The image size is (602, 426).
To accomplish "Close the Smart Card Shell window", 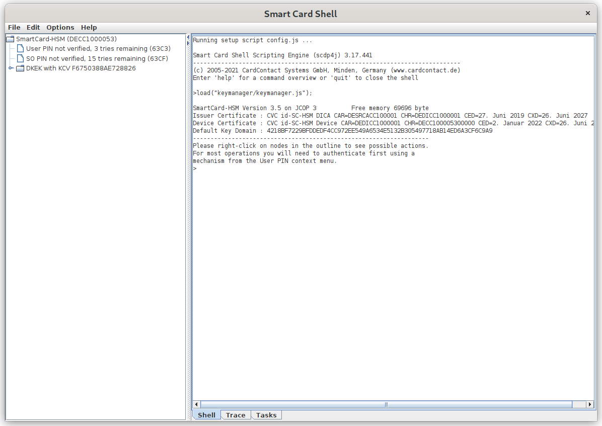I will coord(587,14).
